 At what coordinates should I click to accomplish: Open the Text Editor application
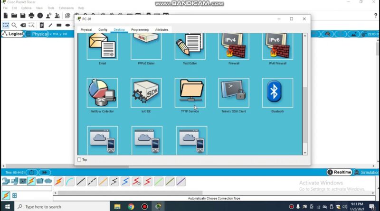pyautogui.click(x=190, y=46)
